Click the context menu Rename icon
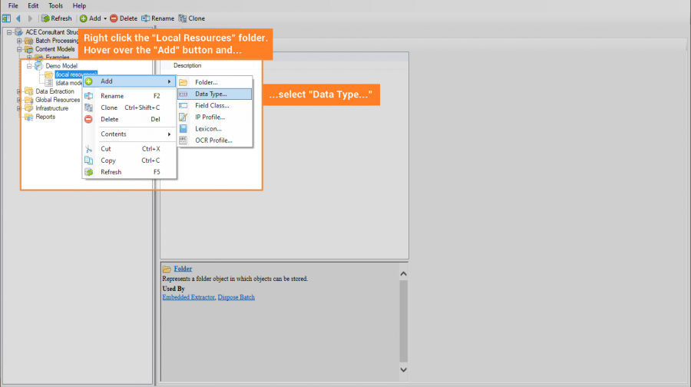Screen dimensions: 691x387 click(x=88, y=96)
